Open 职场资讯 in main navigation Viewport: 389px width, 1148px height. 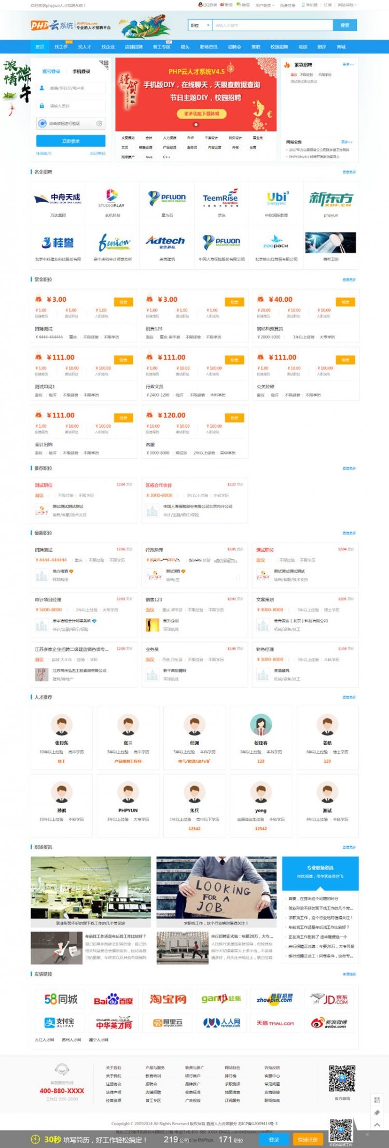click(x=209, y=47)
